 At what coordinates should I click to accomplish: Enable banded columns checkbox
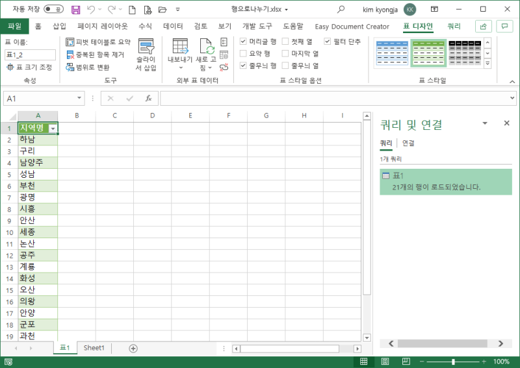tap(285, 66)
